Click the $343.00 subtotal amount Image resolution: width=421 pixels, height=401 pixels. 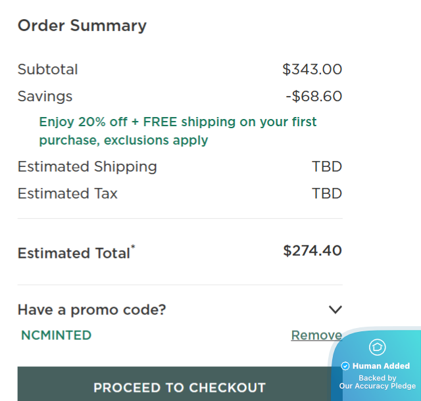pyautogui.click(x=312, y=69)
